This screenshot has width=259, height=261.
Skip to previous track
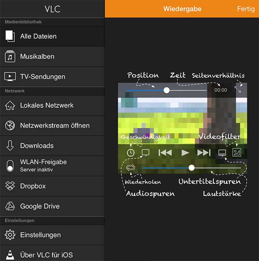(165, 153)
